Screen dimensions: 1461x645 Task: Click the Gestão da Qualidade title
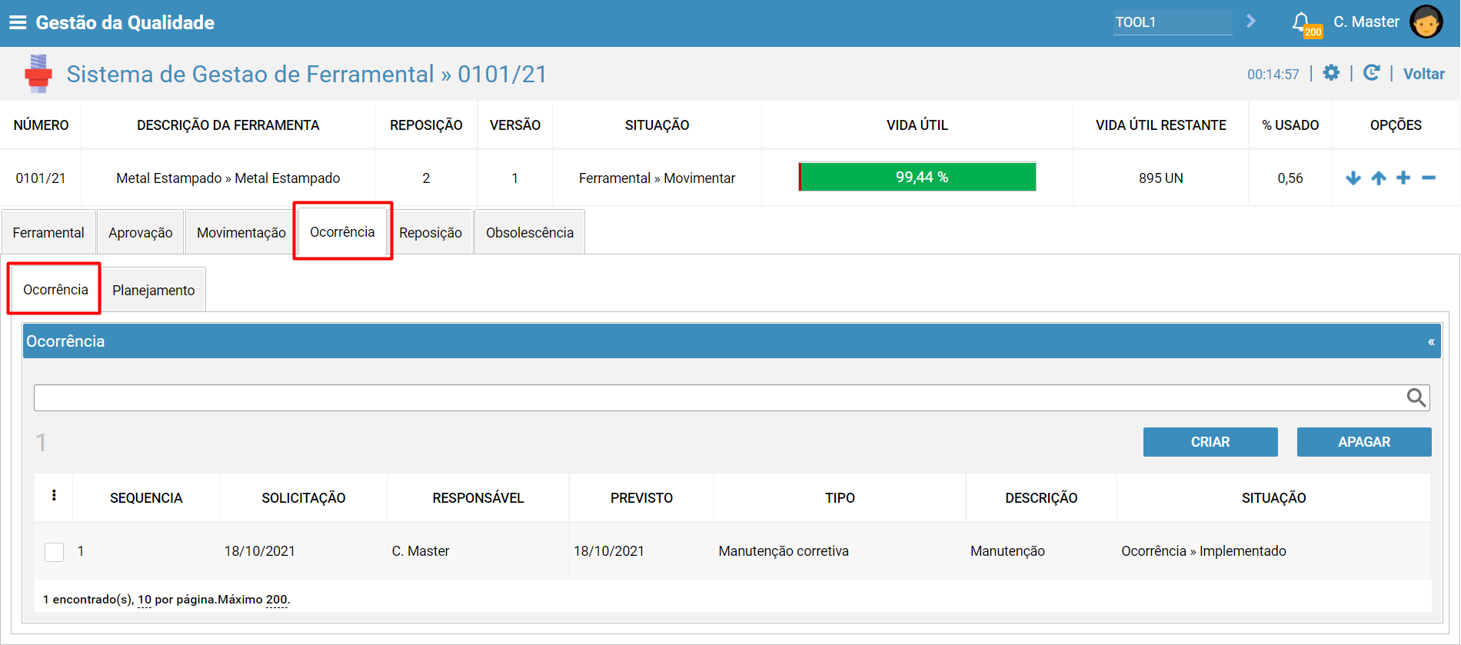(125, 22)
